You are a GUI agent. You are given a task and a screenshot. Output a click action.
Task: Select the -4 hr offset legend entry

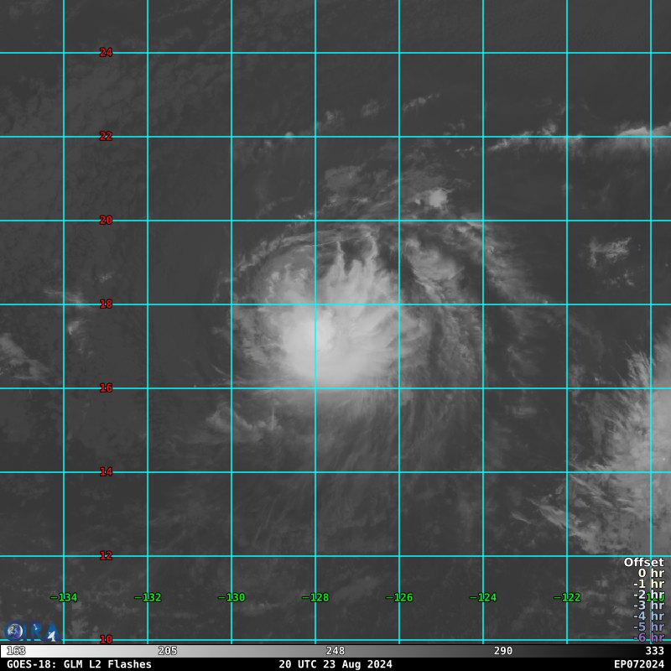648,616
